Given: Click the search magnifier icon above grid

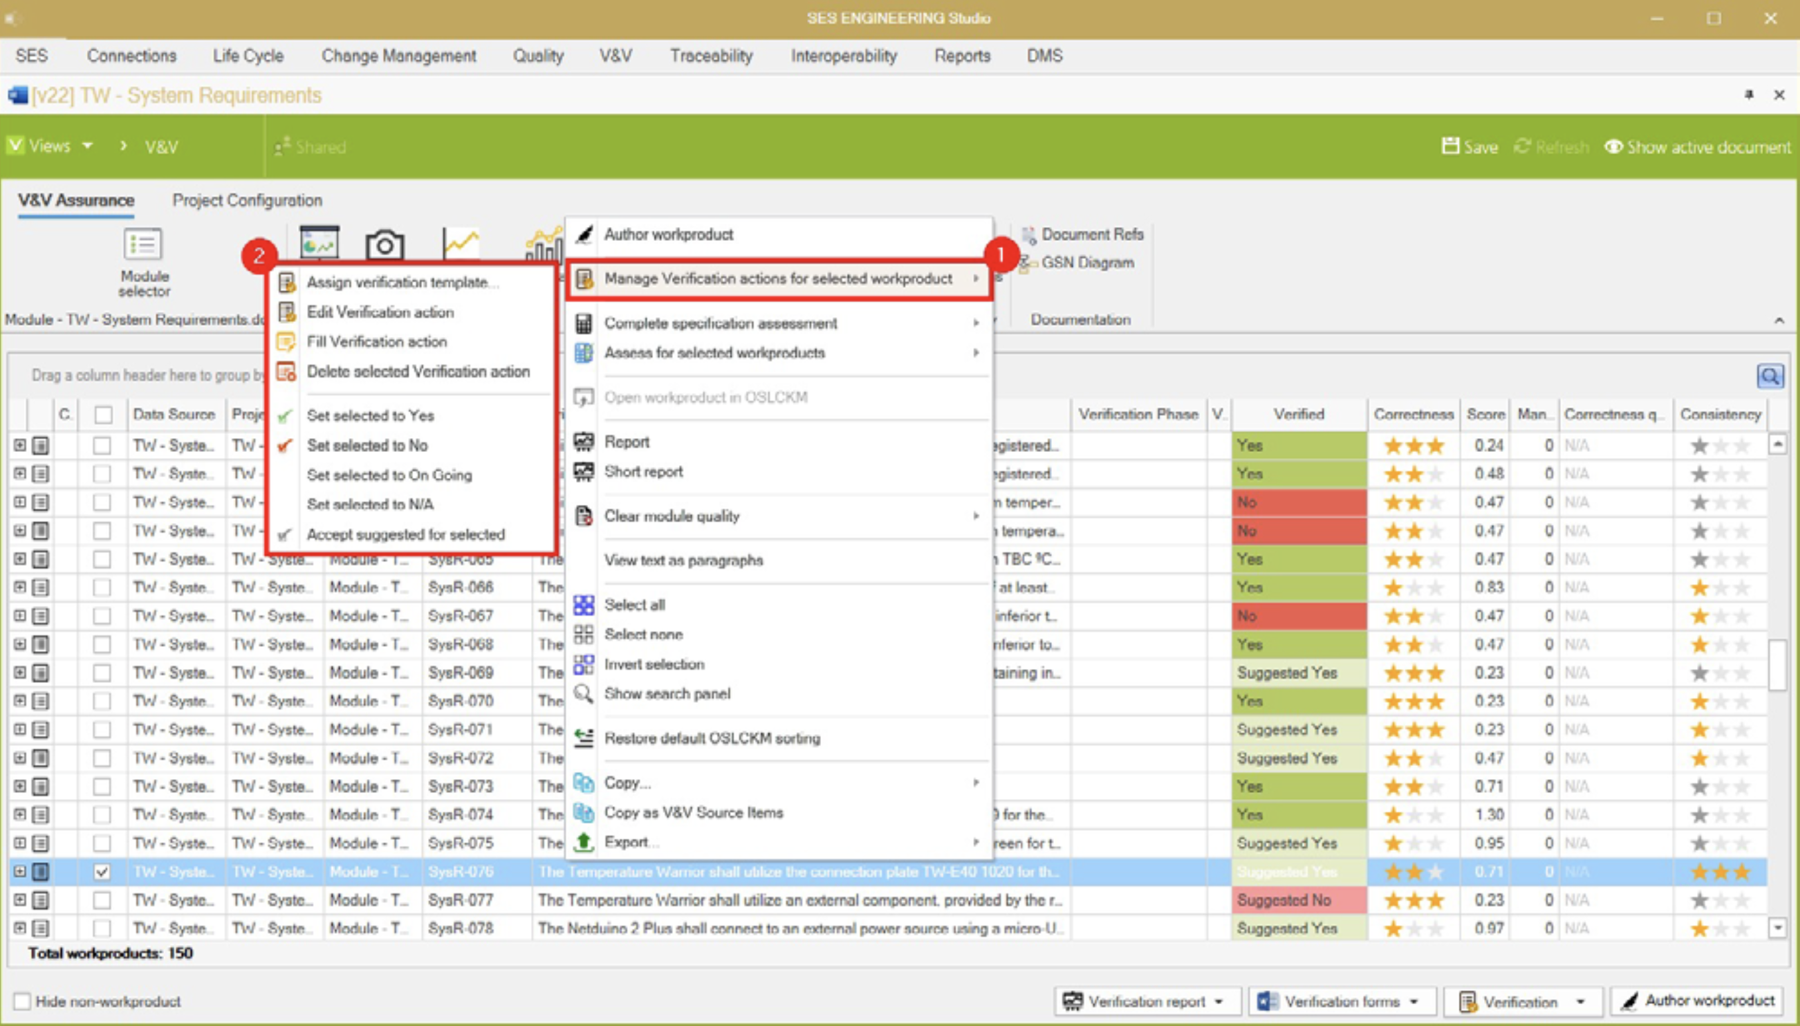Looking at the screenshot, I should (x=1769, y=376).
